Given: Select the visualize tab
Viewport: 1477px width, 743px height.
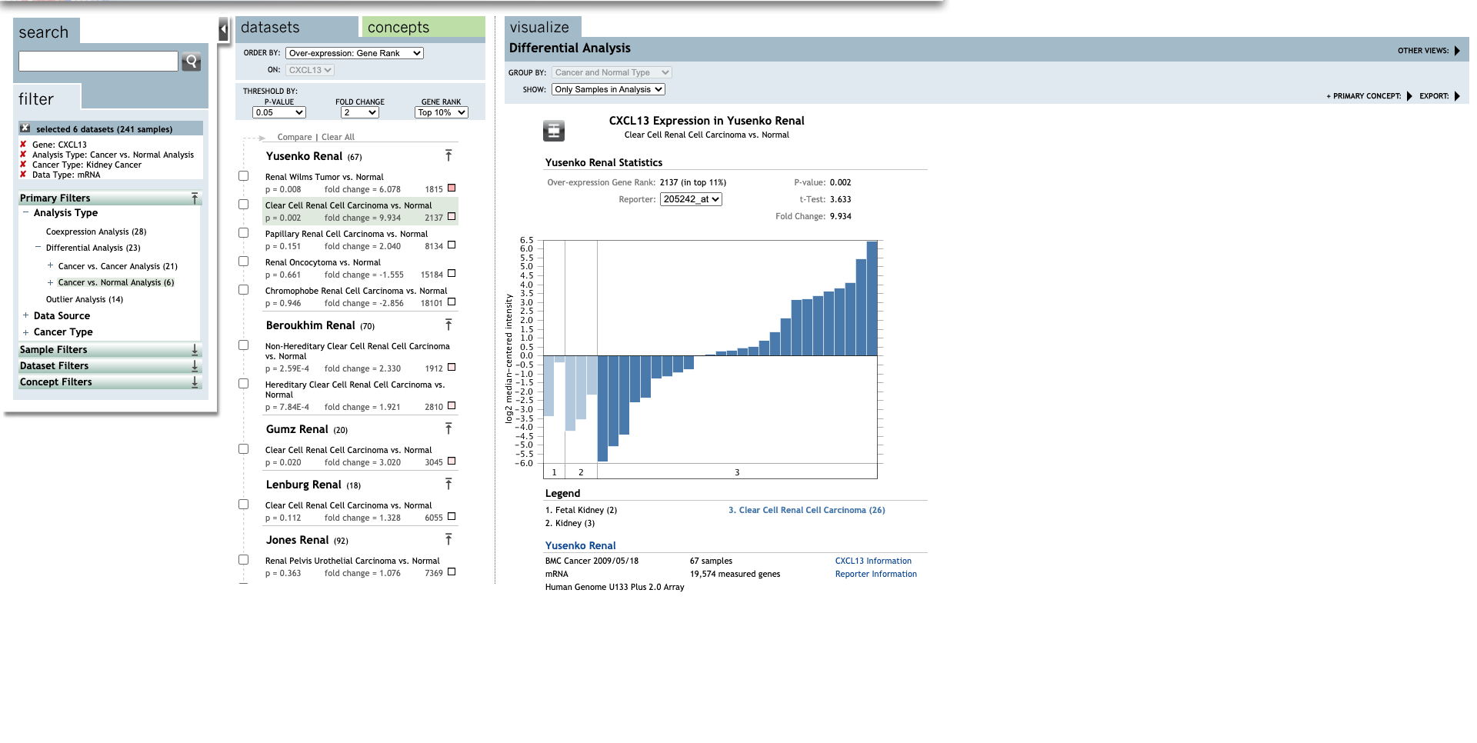Looking at the screenshot, I should 543,27.
